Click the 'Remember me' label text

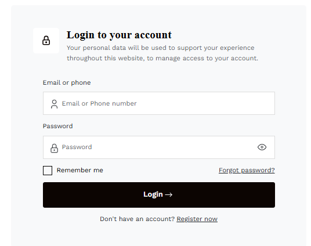79,170
